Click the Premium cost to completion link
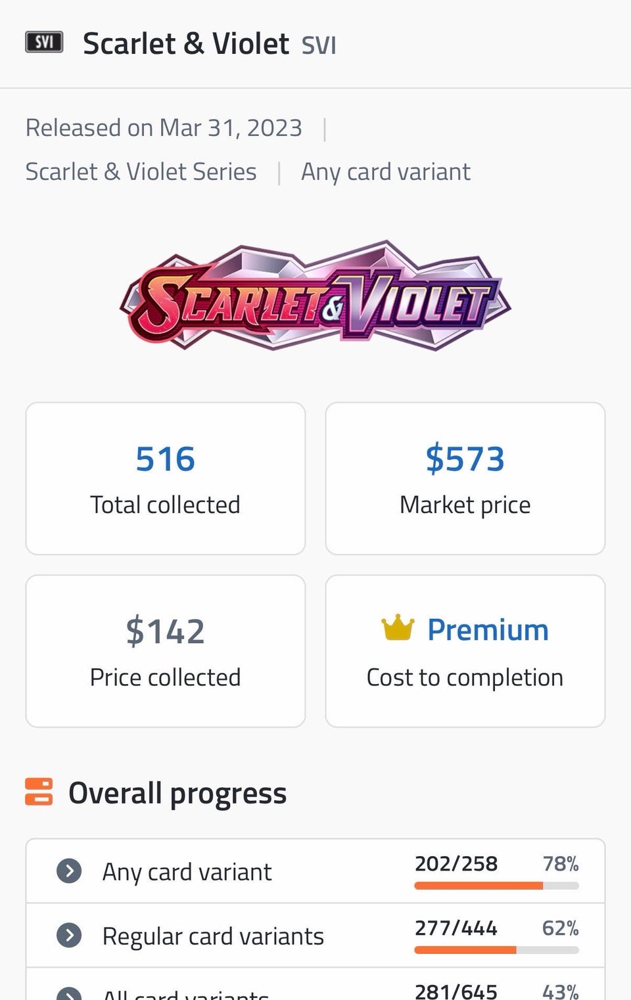 (488, 630)
